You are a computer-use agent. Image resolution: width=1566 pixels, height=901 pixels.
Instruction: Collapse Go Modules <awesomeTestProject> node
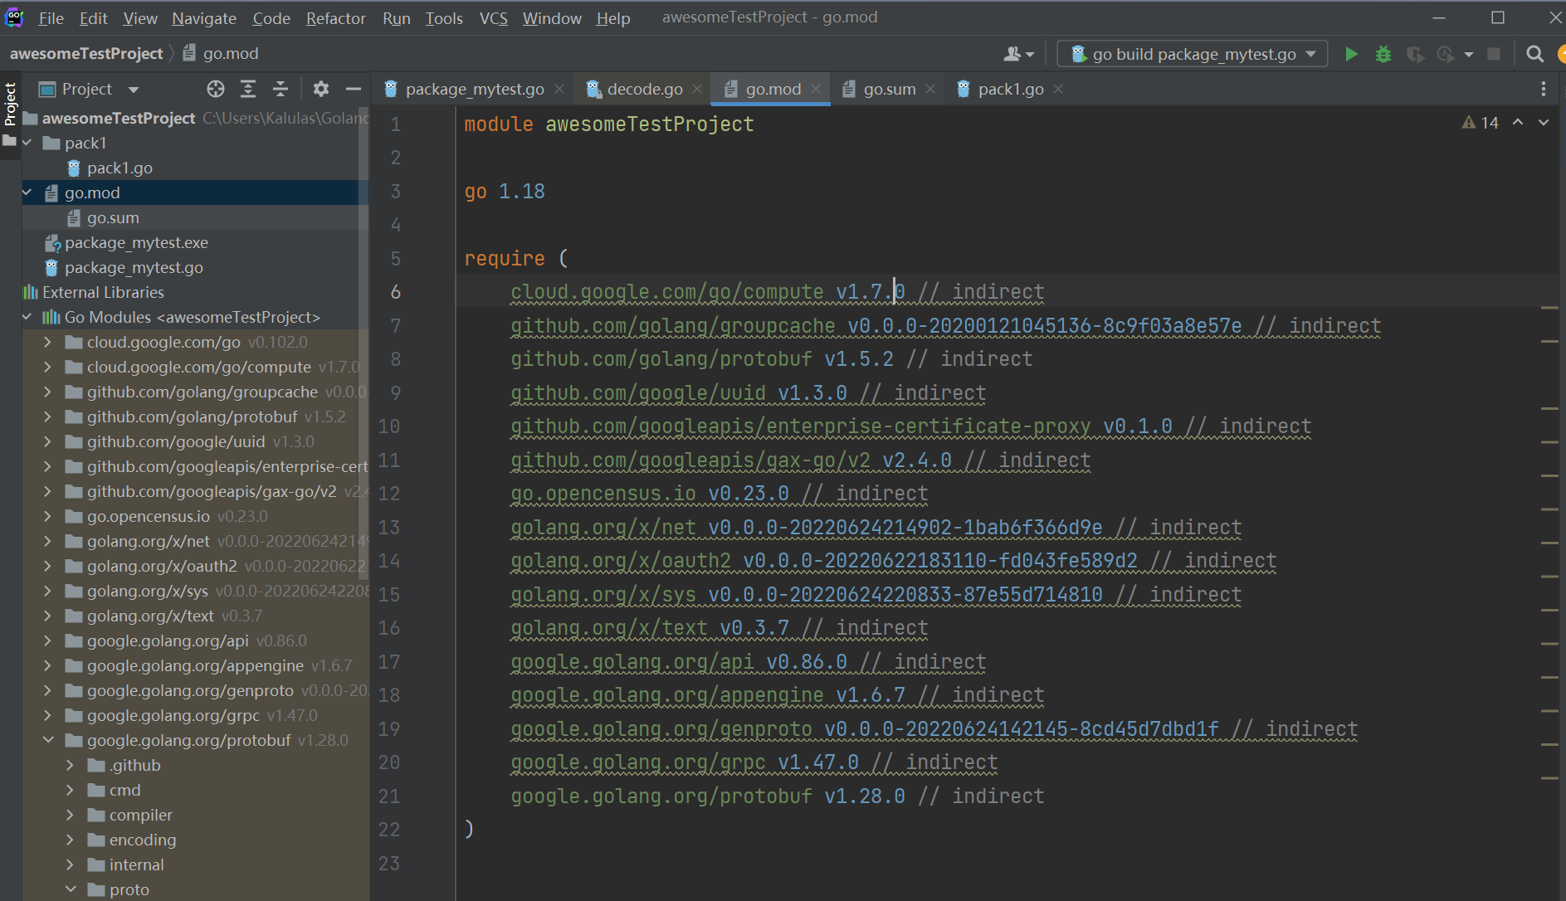click(27, 317)
